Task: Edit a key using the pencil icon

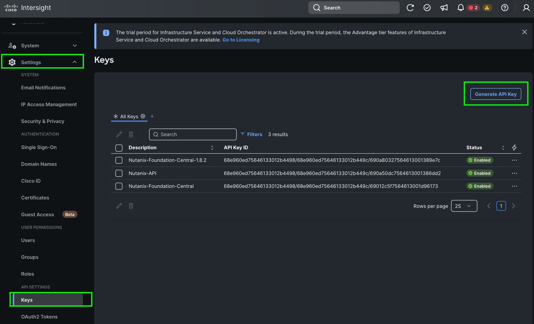Action: [x=119, y=134]
